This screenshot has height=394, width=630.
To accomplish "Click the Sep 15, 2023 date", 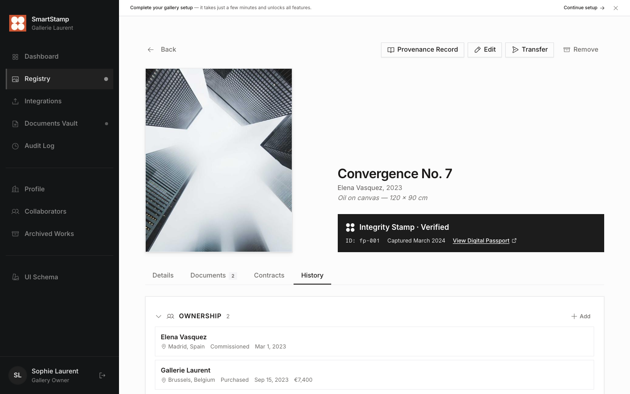I will tap(271, 380).
